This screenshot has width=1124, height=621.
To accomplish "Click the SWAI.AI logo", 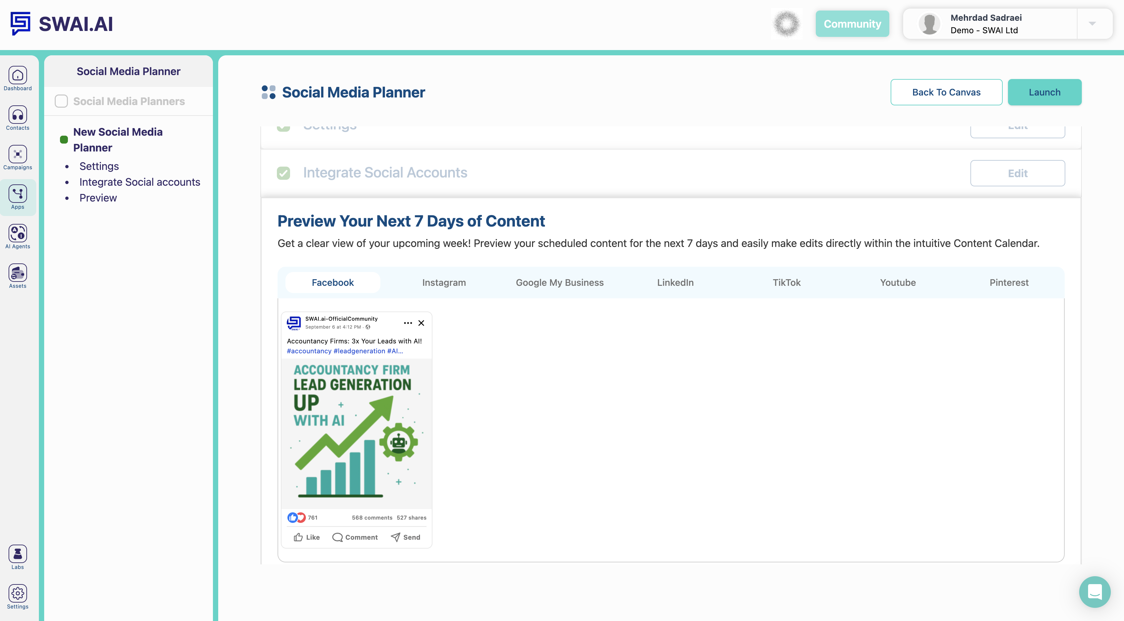I will pos(62,23).
